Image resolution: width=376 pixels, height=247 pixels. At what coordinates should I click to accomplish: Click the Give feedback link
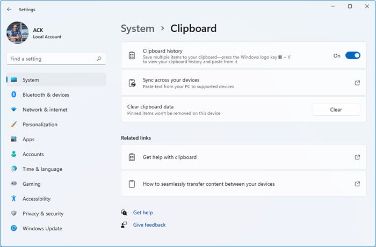[149, 225]
